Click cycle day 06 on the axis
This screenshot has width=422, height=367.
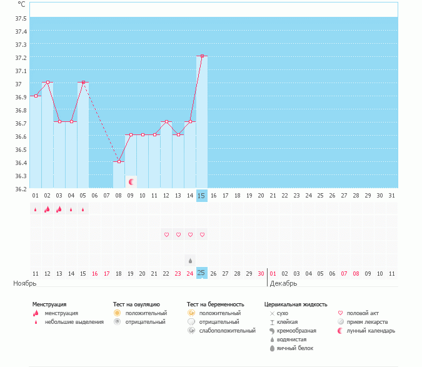click(94, 196)
